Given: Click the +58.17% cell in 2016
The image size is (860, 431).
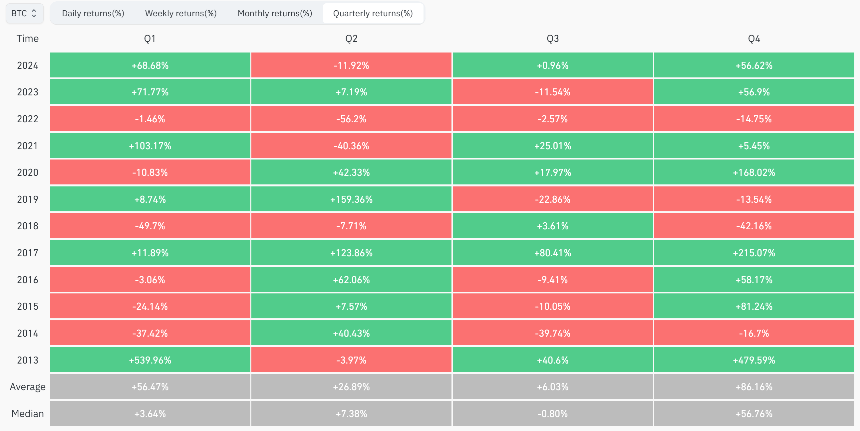Looking at the screenshot, I should pos(754,280).
